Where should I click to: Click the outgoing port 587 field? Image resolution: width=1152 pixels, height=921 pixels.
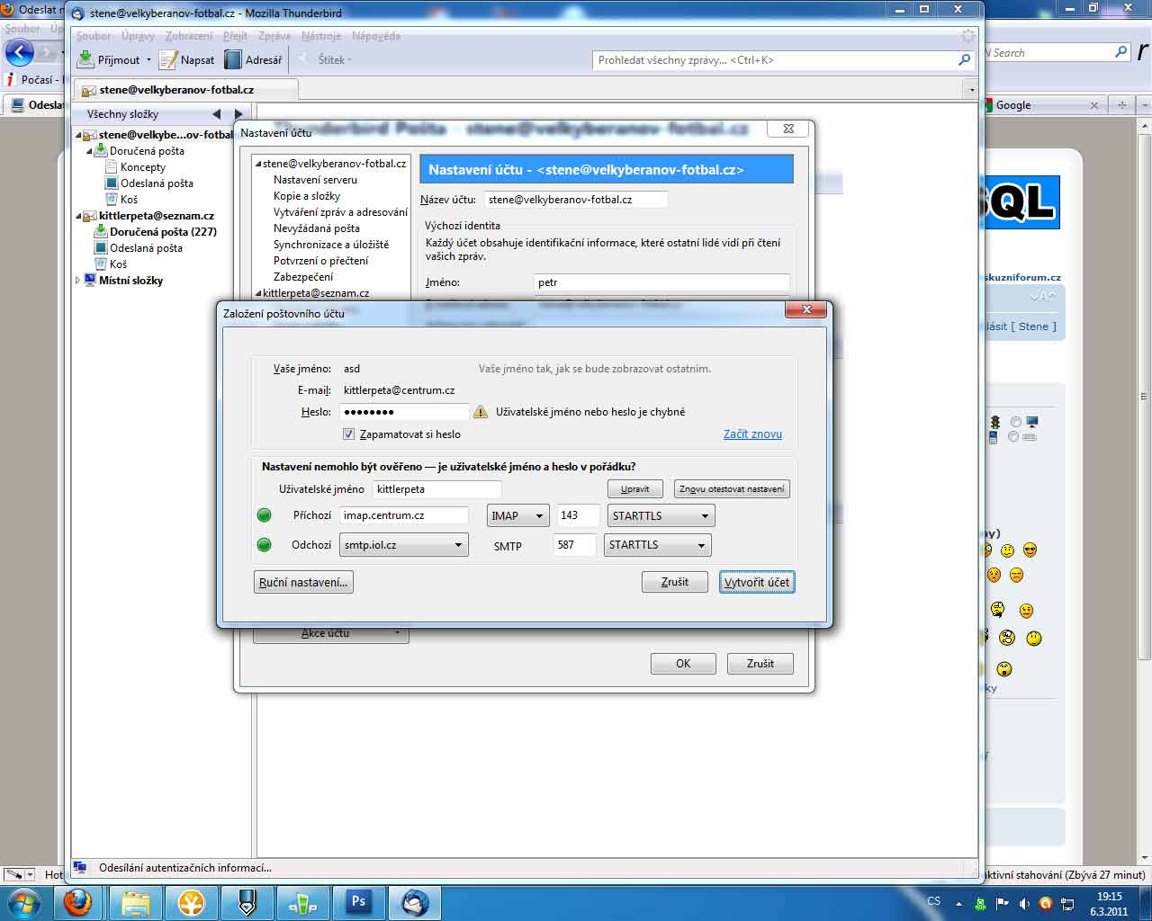coord(575,544)
